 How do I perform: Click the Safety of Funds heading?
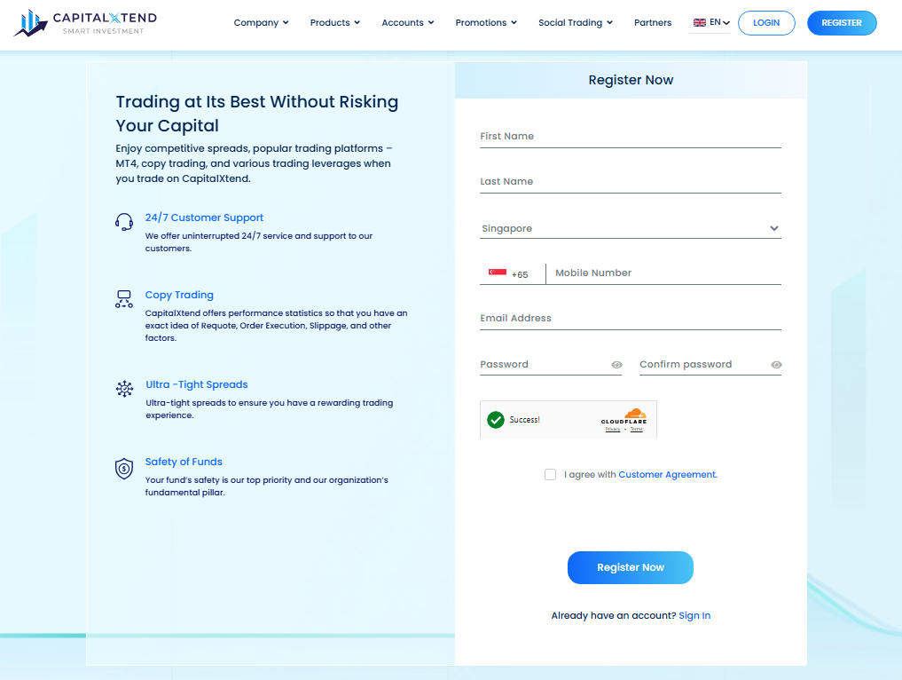[x=184, y=462]
